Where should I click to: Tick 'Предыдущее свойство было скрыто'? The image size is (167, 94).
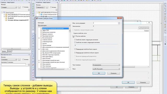tap(75, 49)
